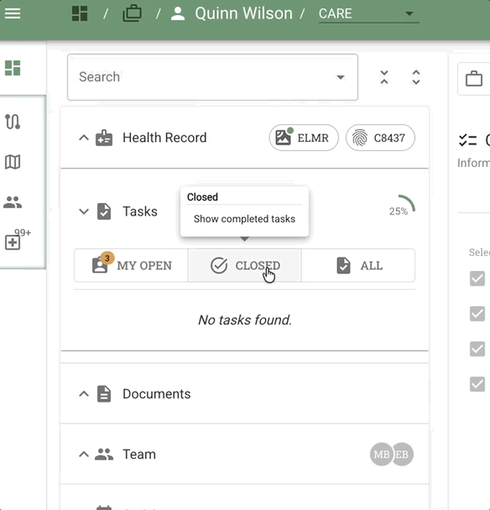This screenshot has height=510, width=490.
Task: Open the people group icon in sidebar
Action: coord(13,203)
